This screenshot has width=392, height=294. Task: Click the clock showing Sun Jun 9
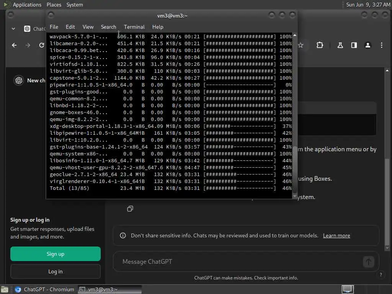(368, 5)
